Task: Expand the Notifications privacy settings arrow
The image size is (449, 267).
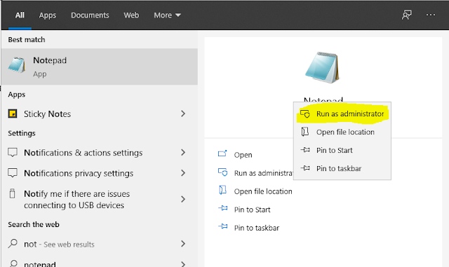Action: tap(183, 173)
